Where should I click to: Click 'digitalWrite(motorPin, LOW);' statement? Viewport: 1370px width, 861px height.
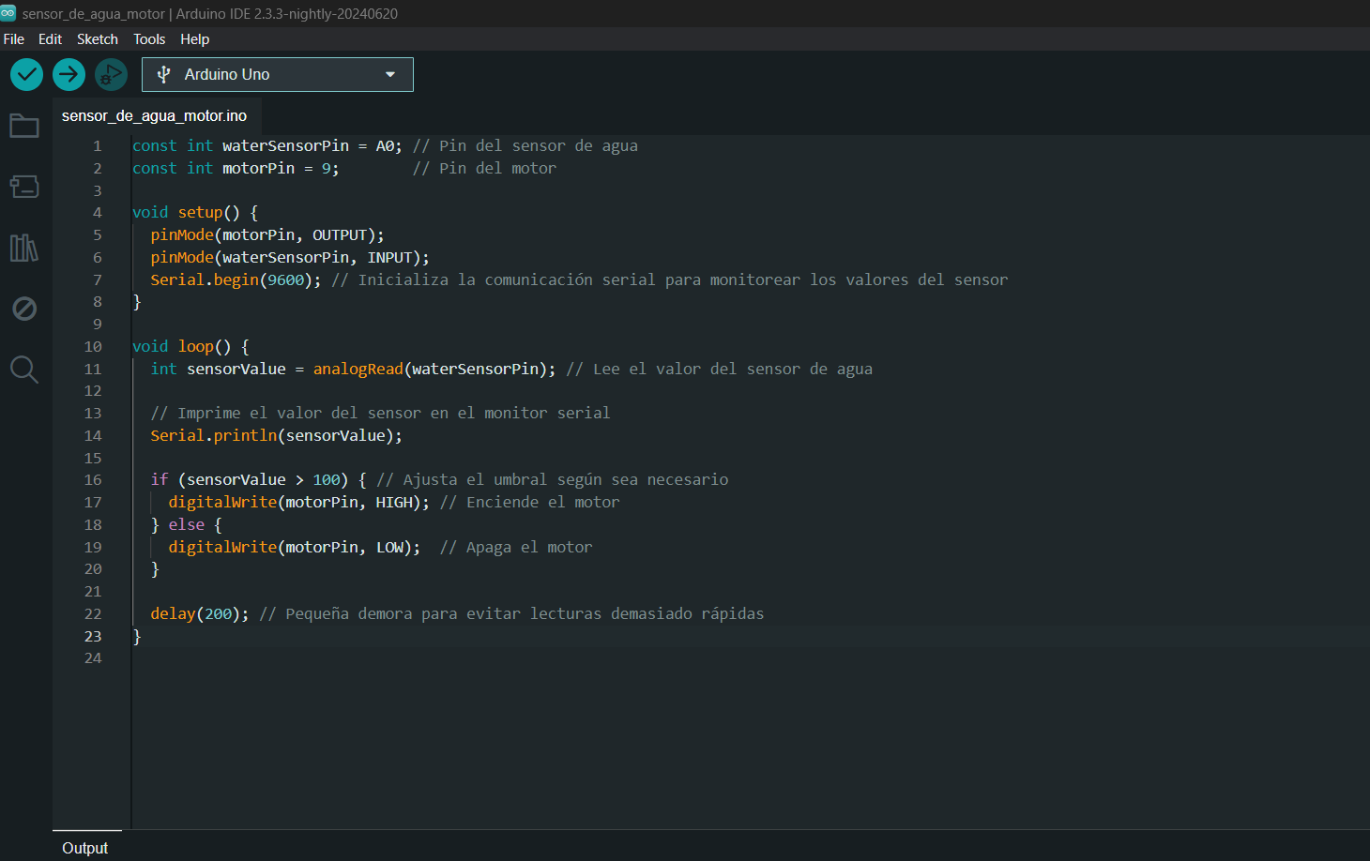(295, 548)
